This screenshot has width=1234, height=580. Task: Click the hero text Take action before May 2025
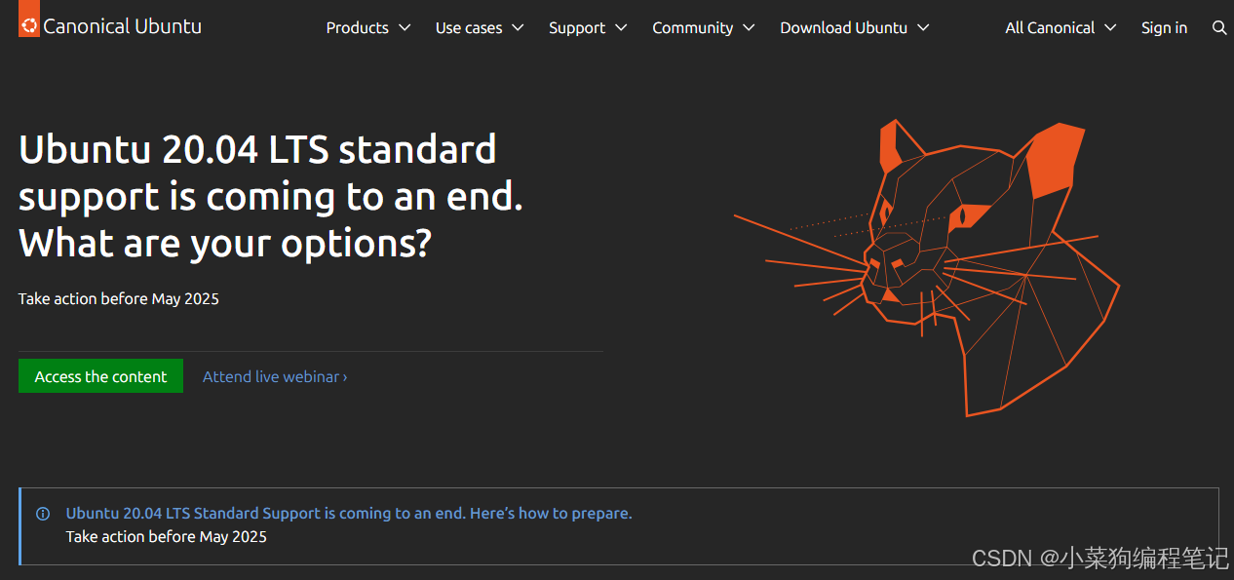tap(119, 298)
